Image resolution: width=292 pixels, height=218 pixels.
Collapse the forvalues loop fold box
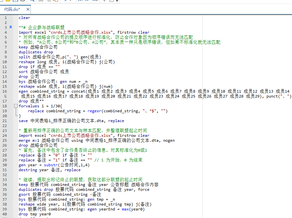[16, 106]
